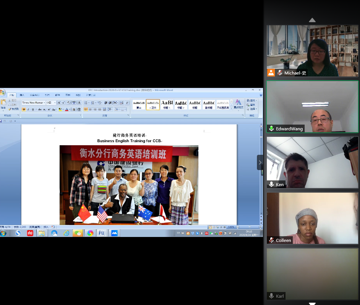The height and width of the screenshot is (305, 360).
Task: Toggle the character shading A button
Action: pyautogui.click(x=74, y=109)
